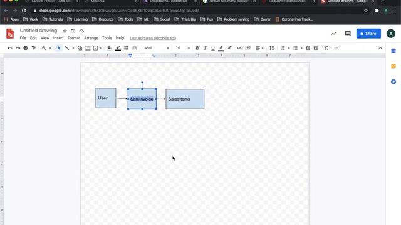This screenshot has width=401, height=225.
Task: Click the Increase indent icon
Action: 316,48
